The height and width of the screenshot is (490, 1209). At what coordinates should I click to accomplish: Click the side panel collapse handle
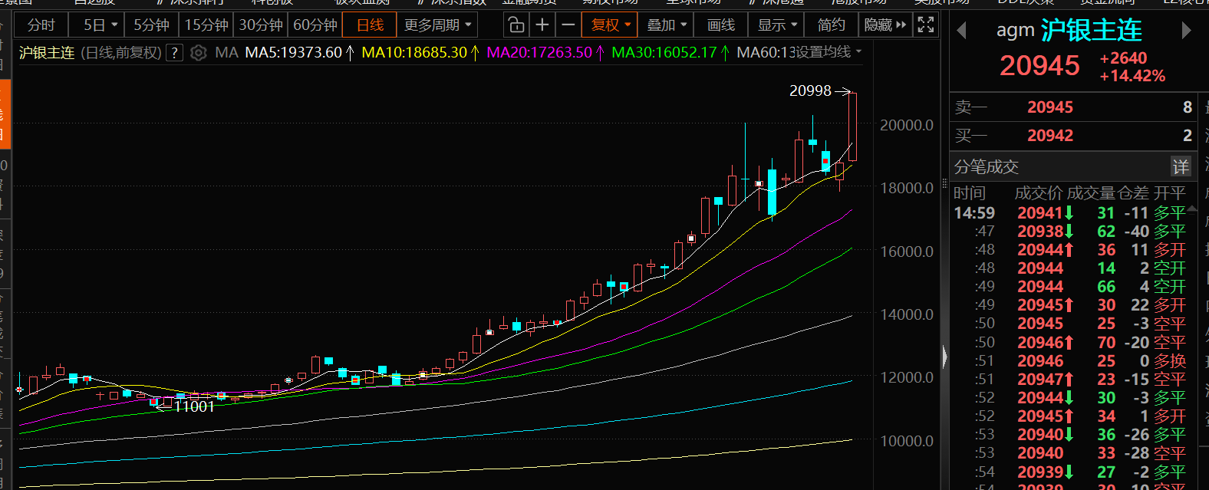(944, 357)
